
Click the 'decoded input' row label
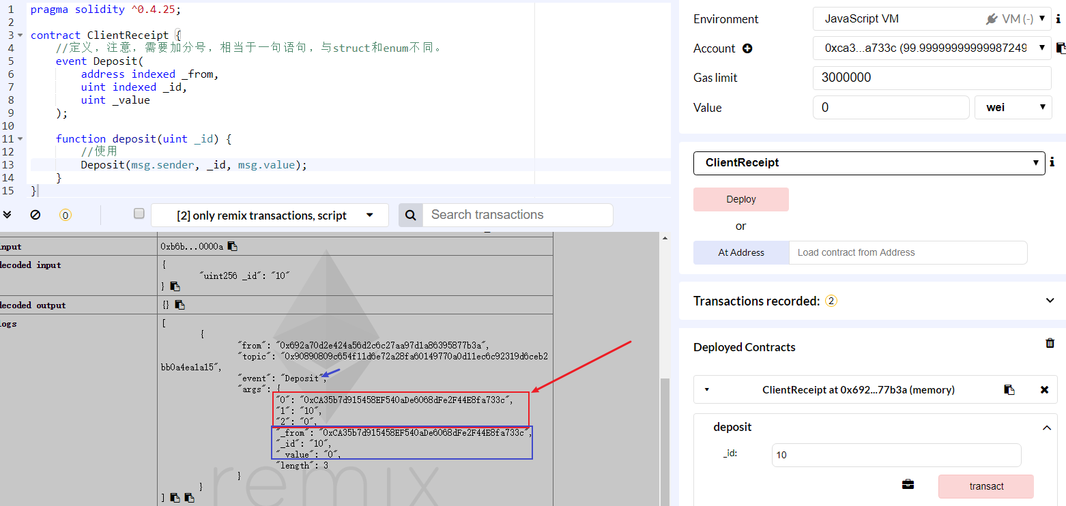31,265
